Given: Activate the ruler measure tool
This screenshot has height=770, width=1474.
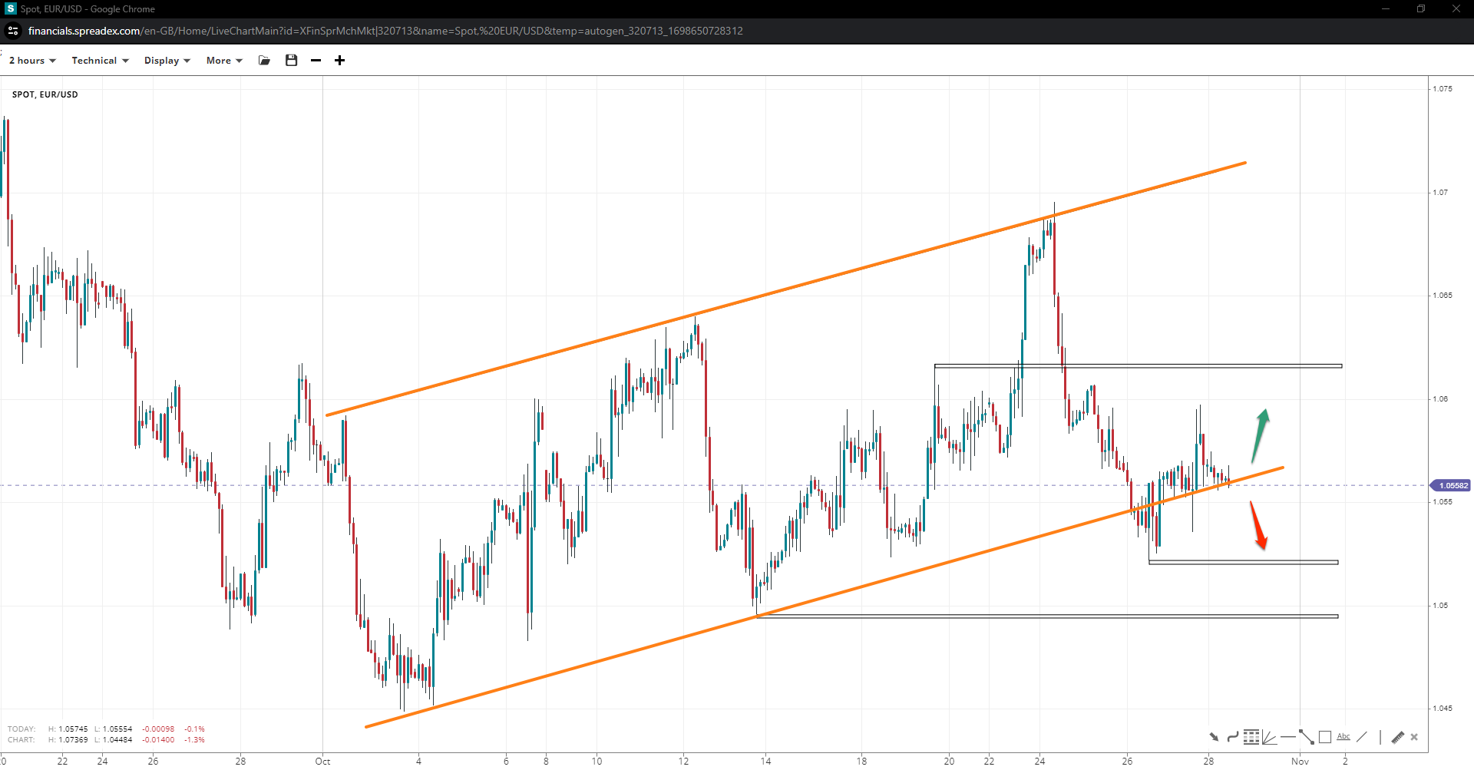Looking at the screenshot, I should 1397,737.
